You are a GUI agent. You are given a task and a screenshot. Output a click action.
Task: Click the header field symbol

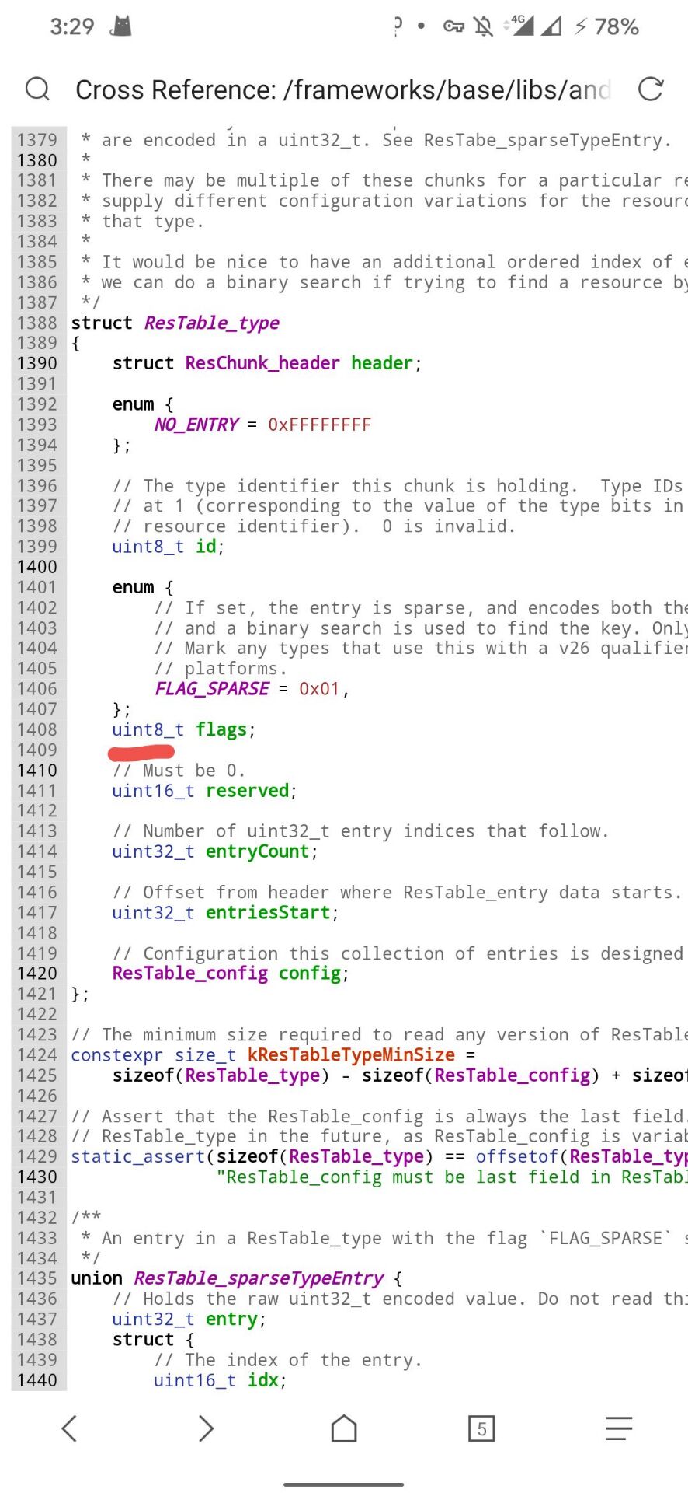point(382,363)
